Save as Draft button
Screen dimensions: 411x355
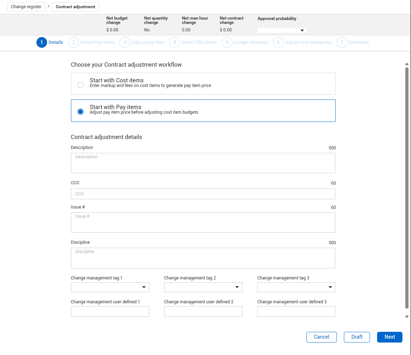pyautogui.click(x=357, y=337)
